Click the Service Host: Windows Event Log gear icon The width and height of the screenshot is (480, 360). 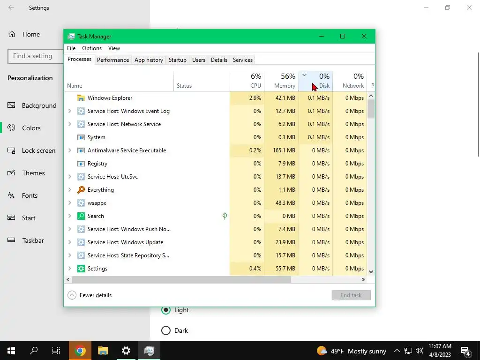(x=81, y=111)
